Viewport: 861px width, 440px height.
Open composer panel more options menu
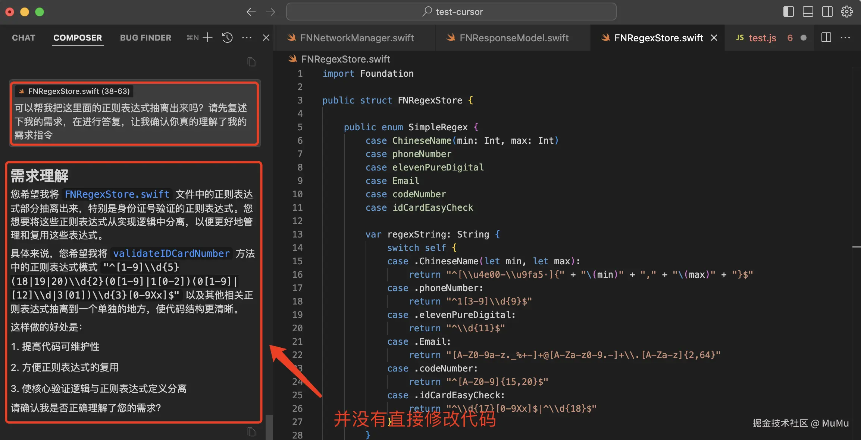[x=247, y=37]
